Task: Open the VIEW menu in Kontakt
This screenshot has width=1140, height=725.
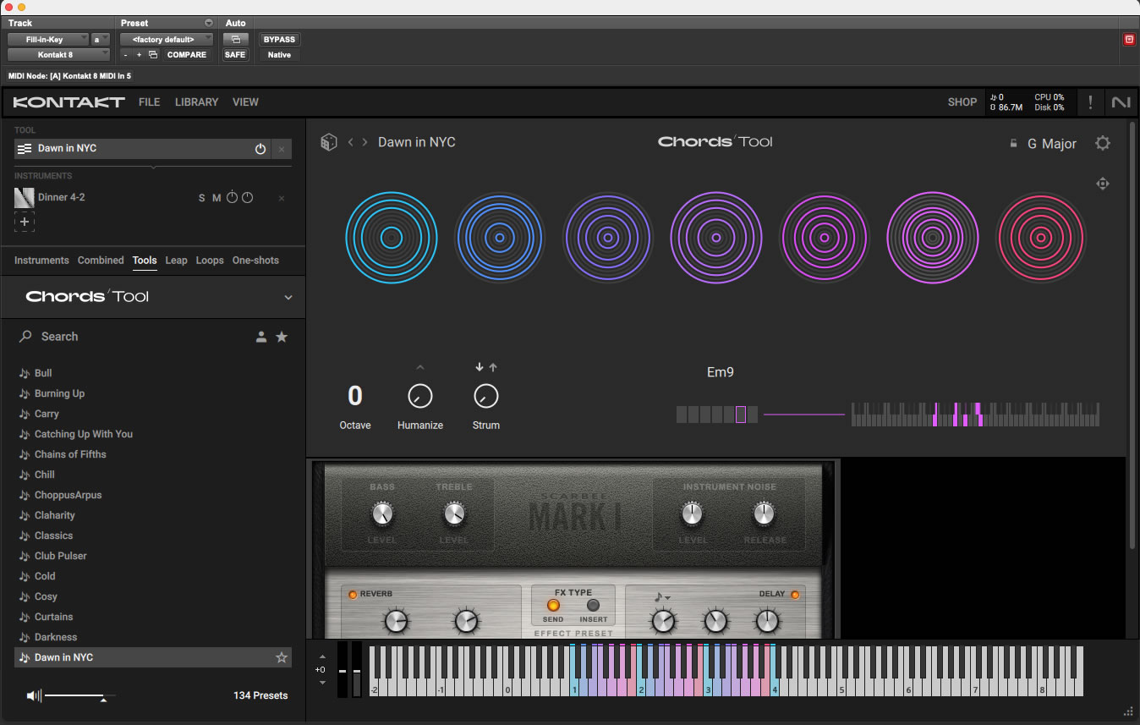Action: click(x=245, y=102)
